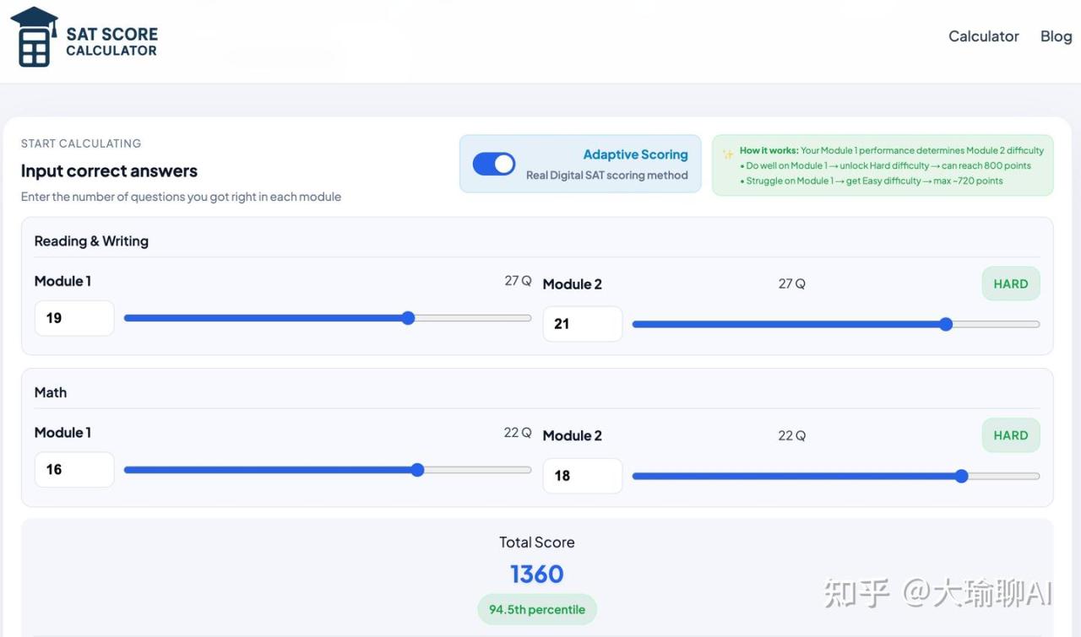Click the Math Module 2 slider handle
The width and height of the screenshot is (1081, 637).
point(961,476)
